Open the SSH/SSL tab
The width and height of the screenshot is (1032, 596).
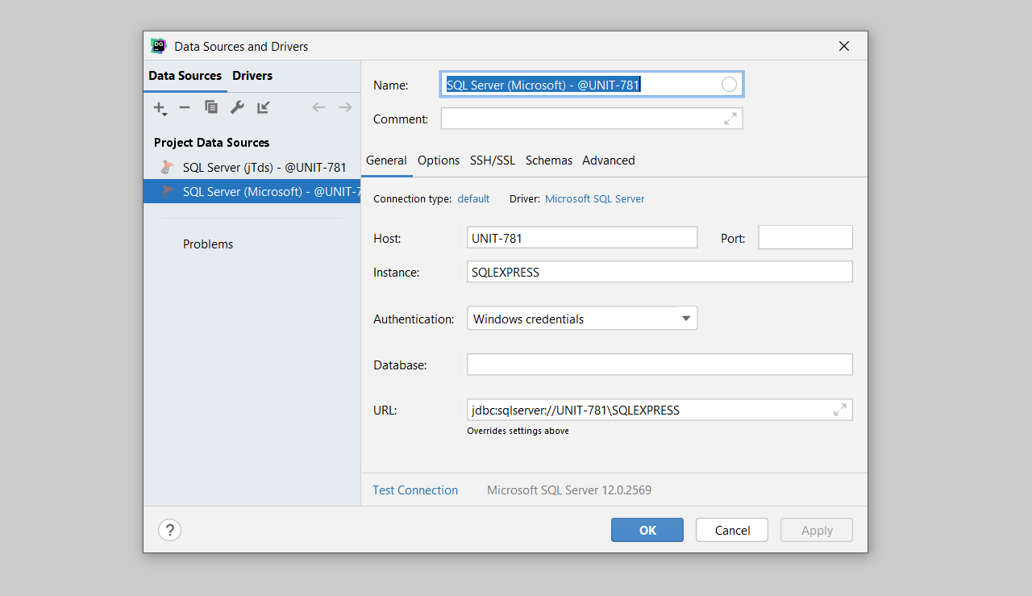(x=493, y=160)
